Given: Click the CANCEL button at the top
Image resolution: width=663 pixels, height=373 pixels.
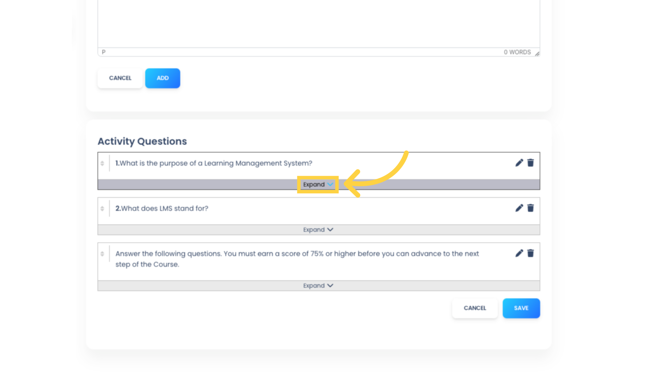Looking at the screenshot, I should click(120, 77).
